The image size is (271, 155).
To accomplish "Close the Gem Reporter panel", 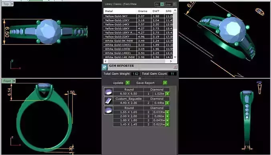I will [175, 67].
